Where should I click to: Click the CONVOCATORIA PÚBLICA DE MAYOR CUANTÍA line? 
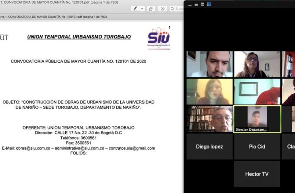pos(78,62)
